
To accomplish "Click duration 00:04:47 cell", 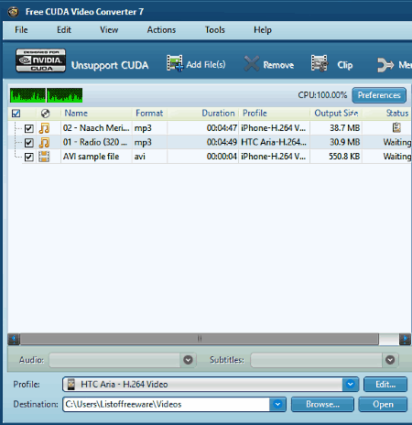I will click(222, 128).
